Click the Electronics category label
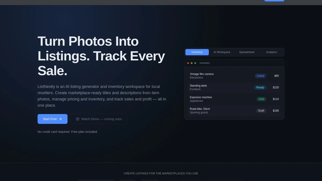322x181 pixels. pyautogui.click(x=196, y=78)
